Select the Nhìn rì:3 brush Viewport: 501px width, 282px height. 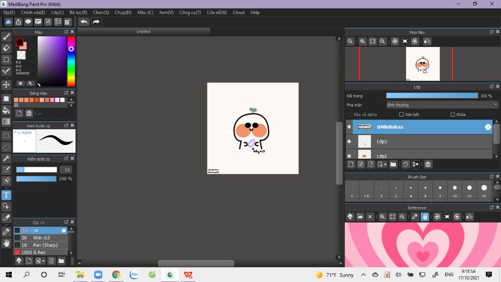[x=41, y=238]
